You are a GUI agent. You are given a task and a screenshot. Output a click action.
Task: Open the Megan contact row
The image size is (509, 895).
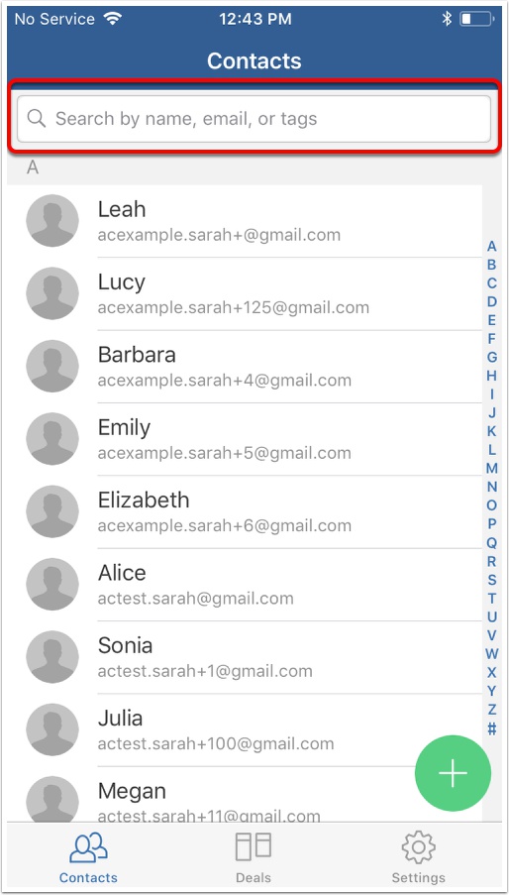[245, 794]
